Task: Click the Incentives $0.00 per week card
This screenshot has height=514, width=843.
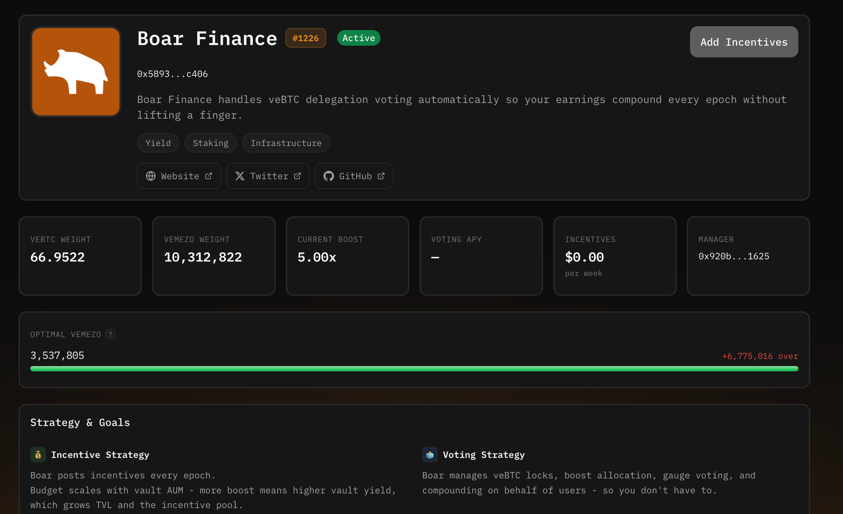Action: tap(615, 256)
